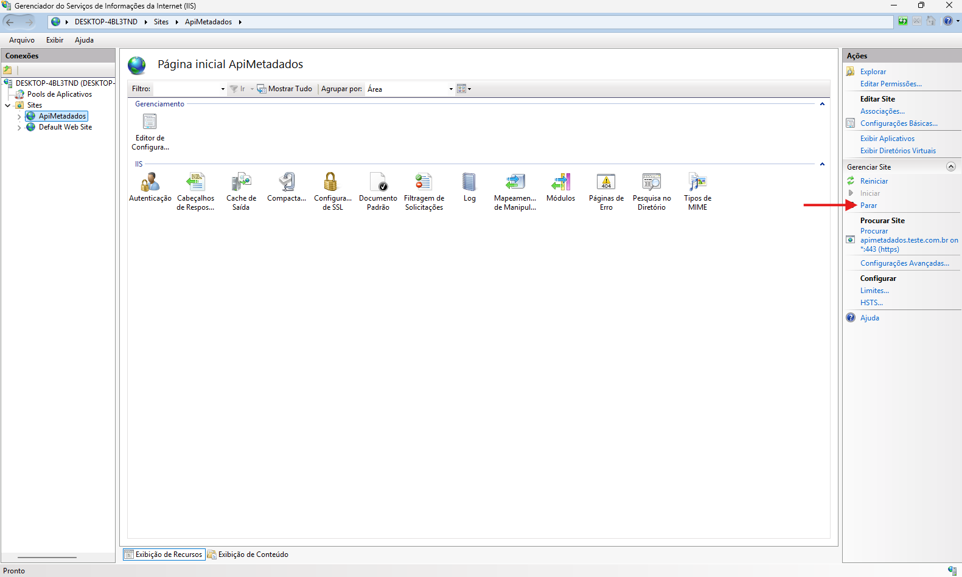Open Filtragem de Solicitações icon

tap(423, 182)
